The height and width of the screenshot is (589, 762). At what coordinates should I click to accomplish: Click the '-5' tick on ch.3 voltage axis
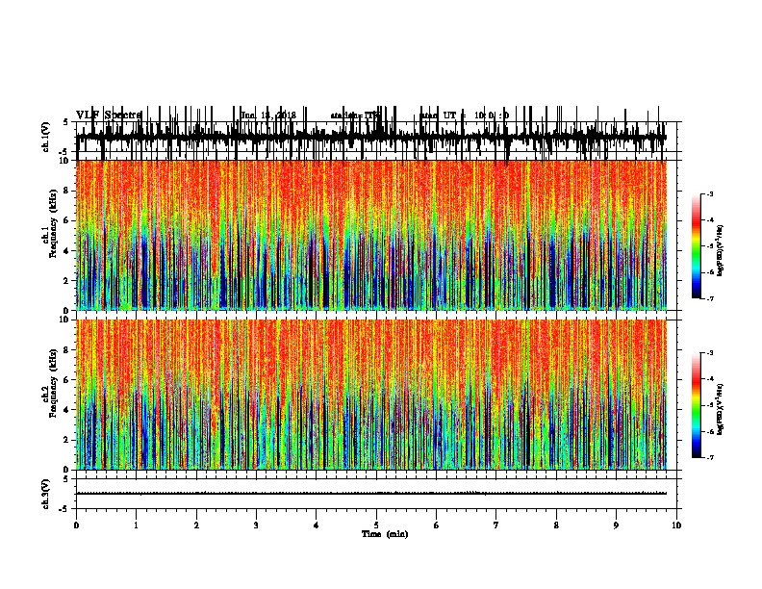tap(64, 509)
